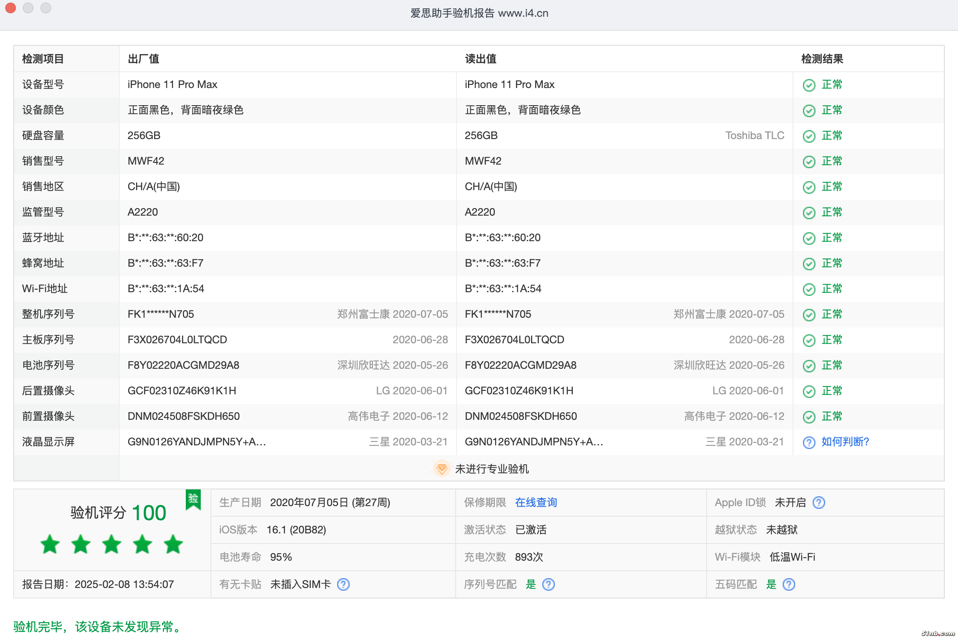Click green check icon in 硬盘容量 row

pyautogui.click(x=809, y=136)
